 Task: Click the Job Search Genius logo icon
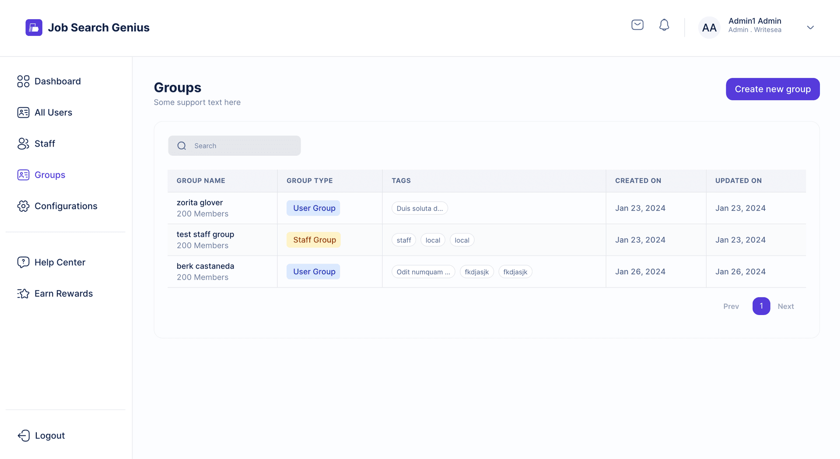click(x=34, y=28)
